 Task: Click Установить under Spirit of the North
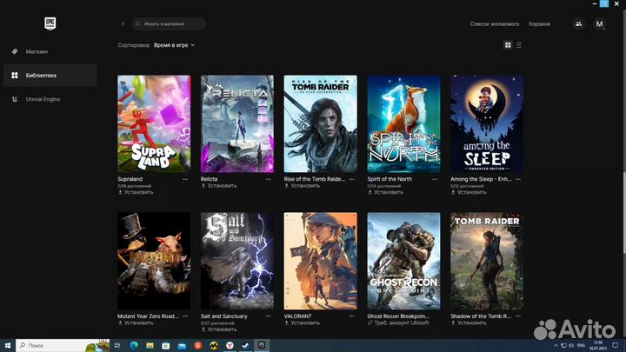[385, 192]
